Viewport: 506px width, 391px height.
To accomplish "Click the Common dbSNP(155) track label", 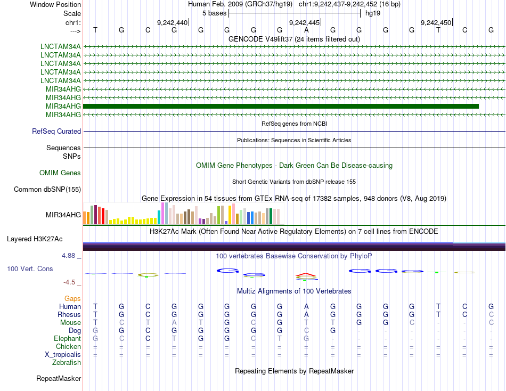I will point(47,189).
